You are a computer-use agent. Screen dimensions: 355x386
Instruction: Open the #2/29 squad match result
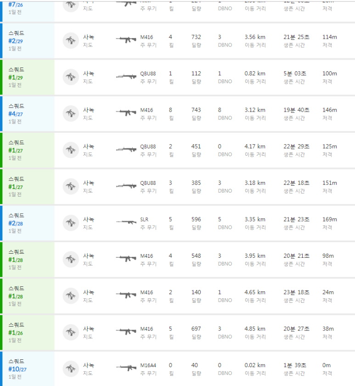pos(16,41)
